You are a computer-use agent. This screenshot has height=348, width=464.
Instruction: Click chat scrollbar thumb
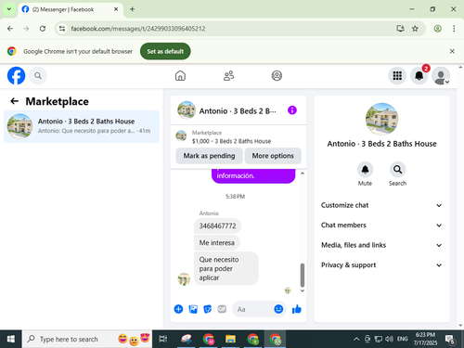tap(303, 275)
